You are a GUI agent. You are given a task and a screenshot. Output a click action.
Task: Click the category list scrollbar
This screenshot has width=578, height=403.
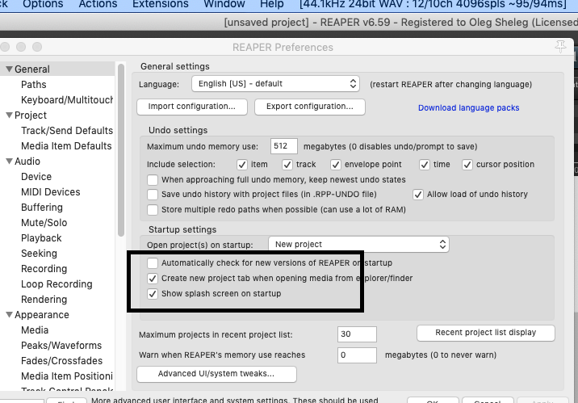(x=121, y=150)
